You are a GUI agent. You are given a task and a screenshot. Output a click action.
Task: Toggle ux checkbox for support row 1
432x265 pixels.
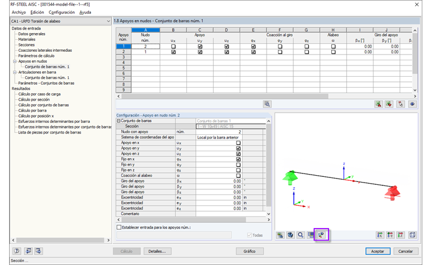coord(173,46)
